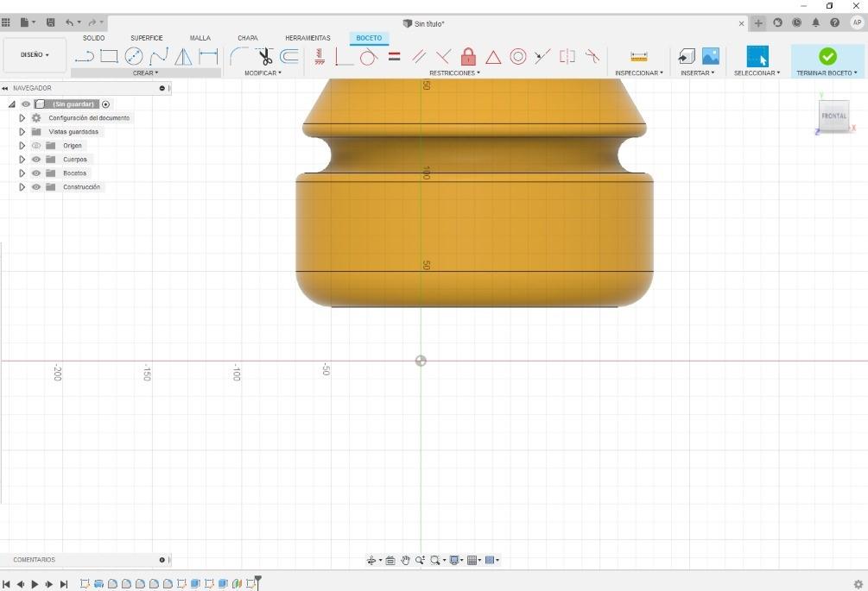868x591 pixels.
Task: Expand the Cuerpos node
Action: tap(22, 160)
